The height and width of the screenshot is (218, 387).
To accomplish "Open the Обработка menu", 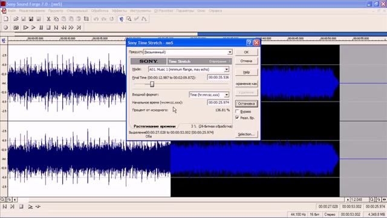I will click(100, 11).
